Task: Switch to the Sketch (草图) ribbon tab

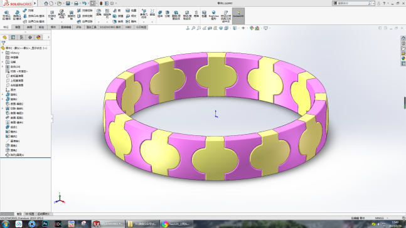Action: 18,27
